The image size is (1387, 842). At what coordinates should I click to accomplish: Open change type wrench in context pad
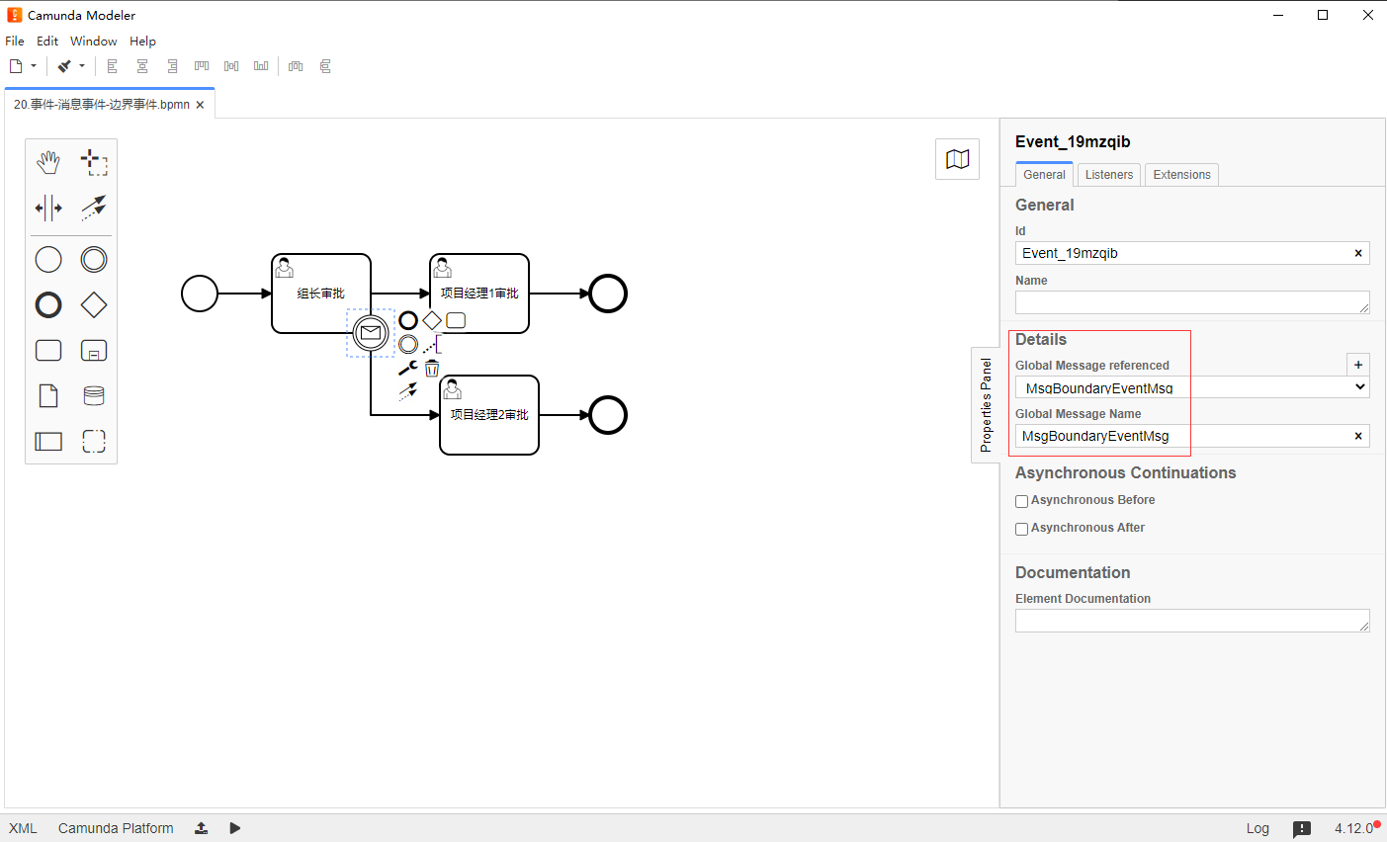click(x=407, y=368)
